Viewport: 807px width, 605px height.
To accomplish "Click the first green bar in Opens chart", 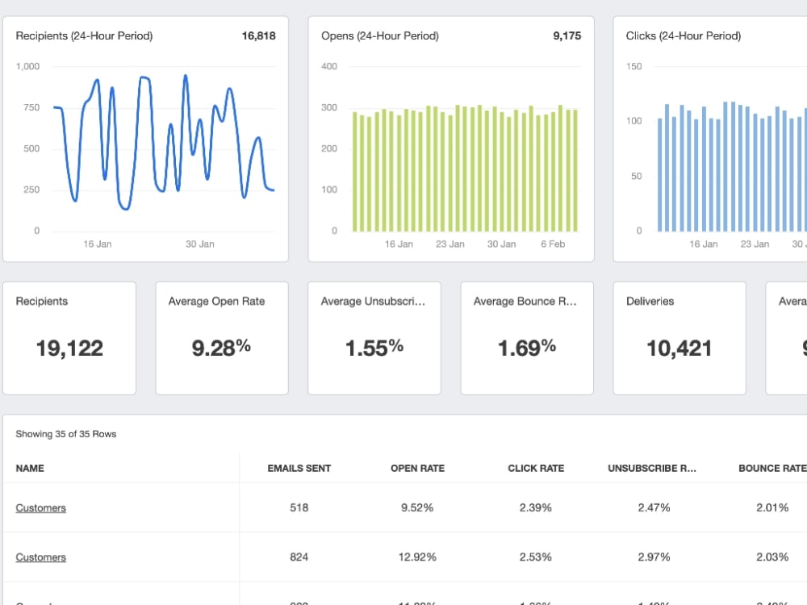I will (x=354, y=172).
